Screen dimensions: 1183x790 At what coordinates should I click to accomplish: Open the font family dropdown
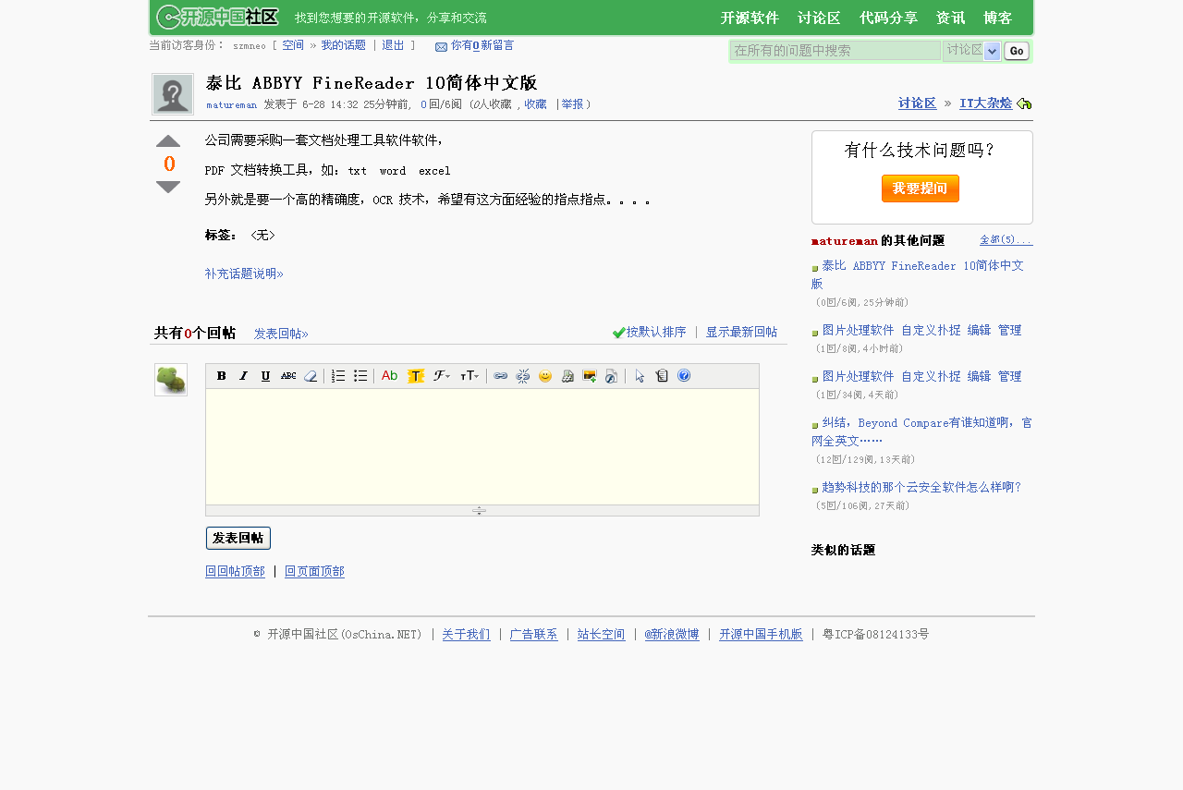pos(442,376)
